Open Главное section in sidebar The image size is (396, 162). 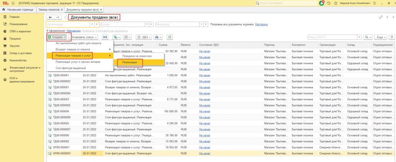(15, 17)
